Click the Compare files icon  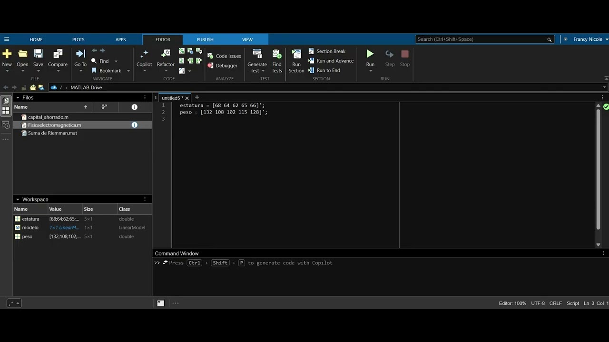pos(58,54)
